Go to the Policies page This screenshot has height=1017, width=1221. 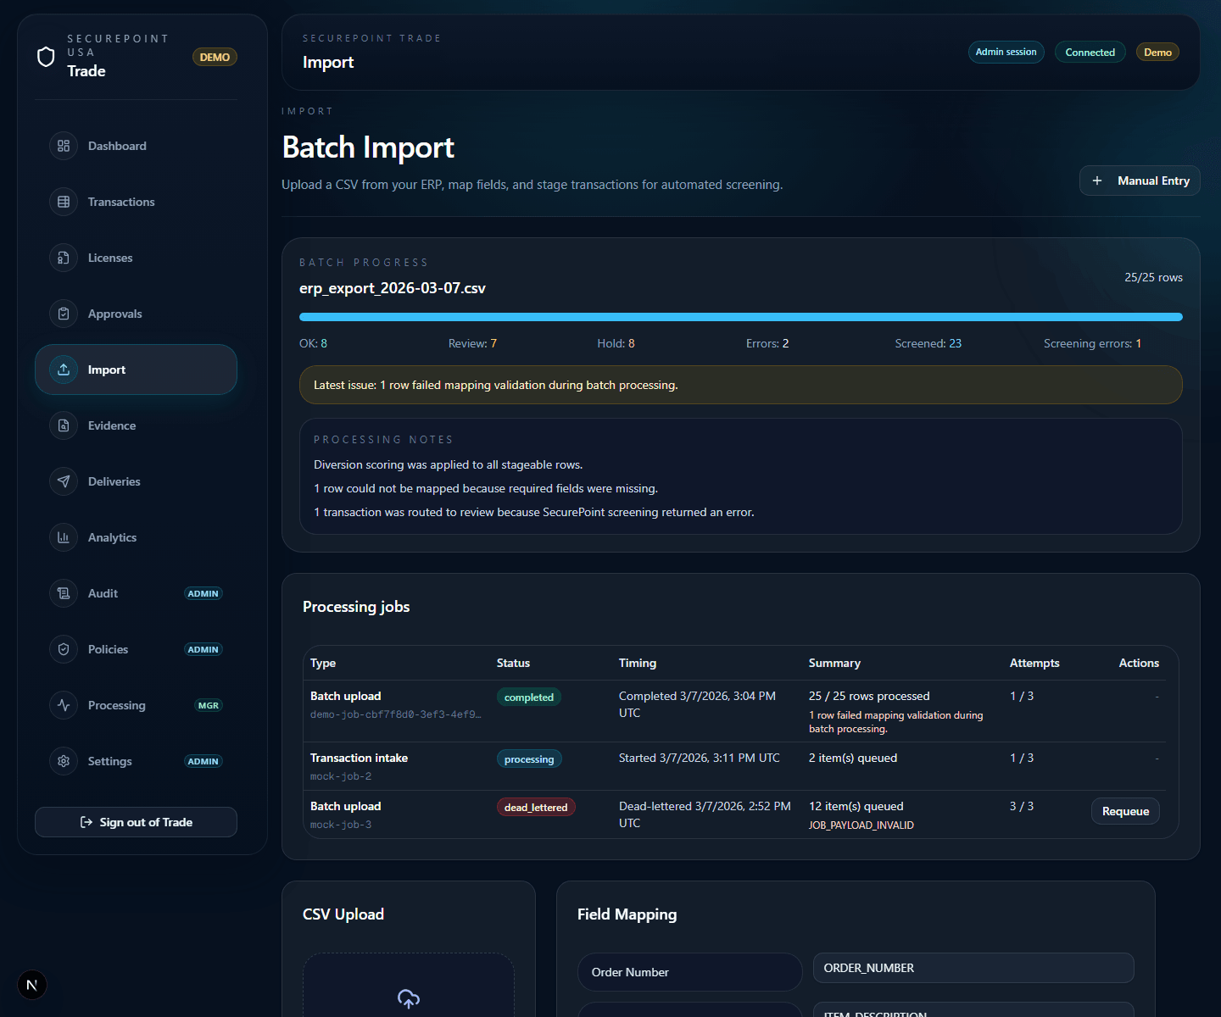136,649
